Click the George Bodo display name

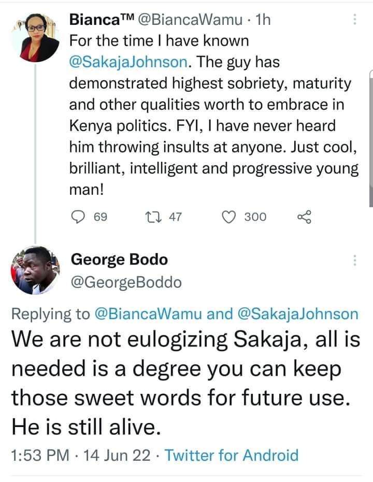click(x=119, y=260)
